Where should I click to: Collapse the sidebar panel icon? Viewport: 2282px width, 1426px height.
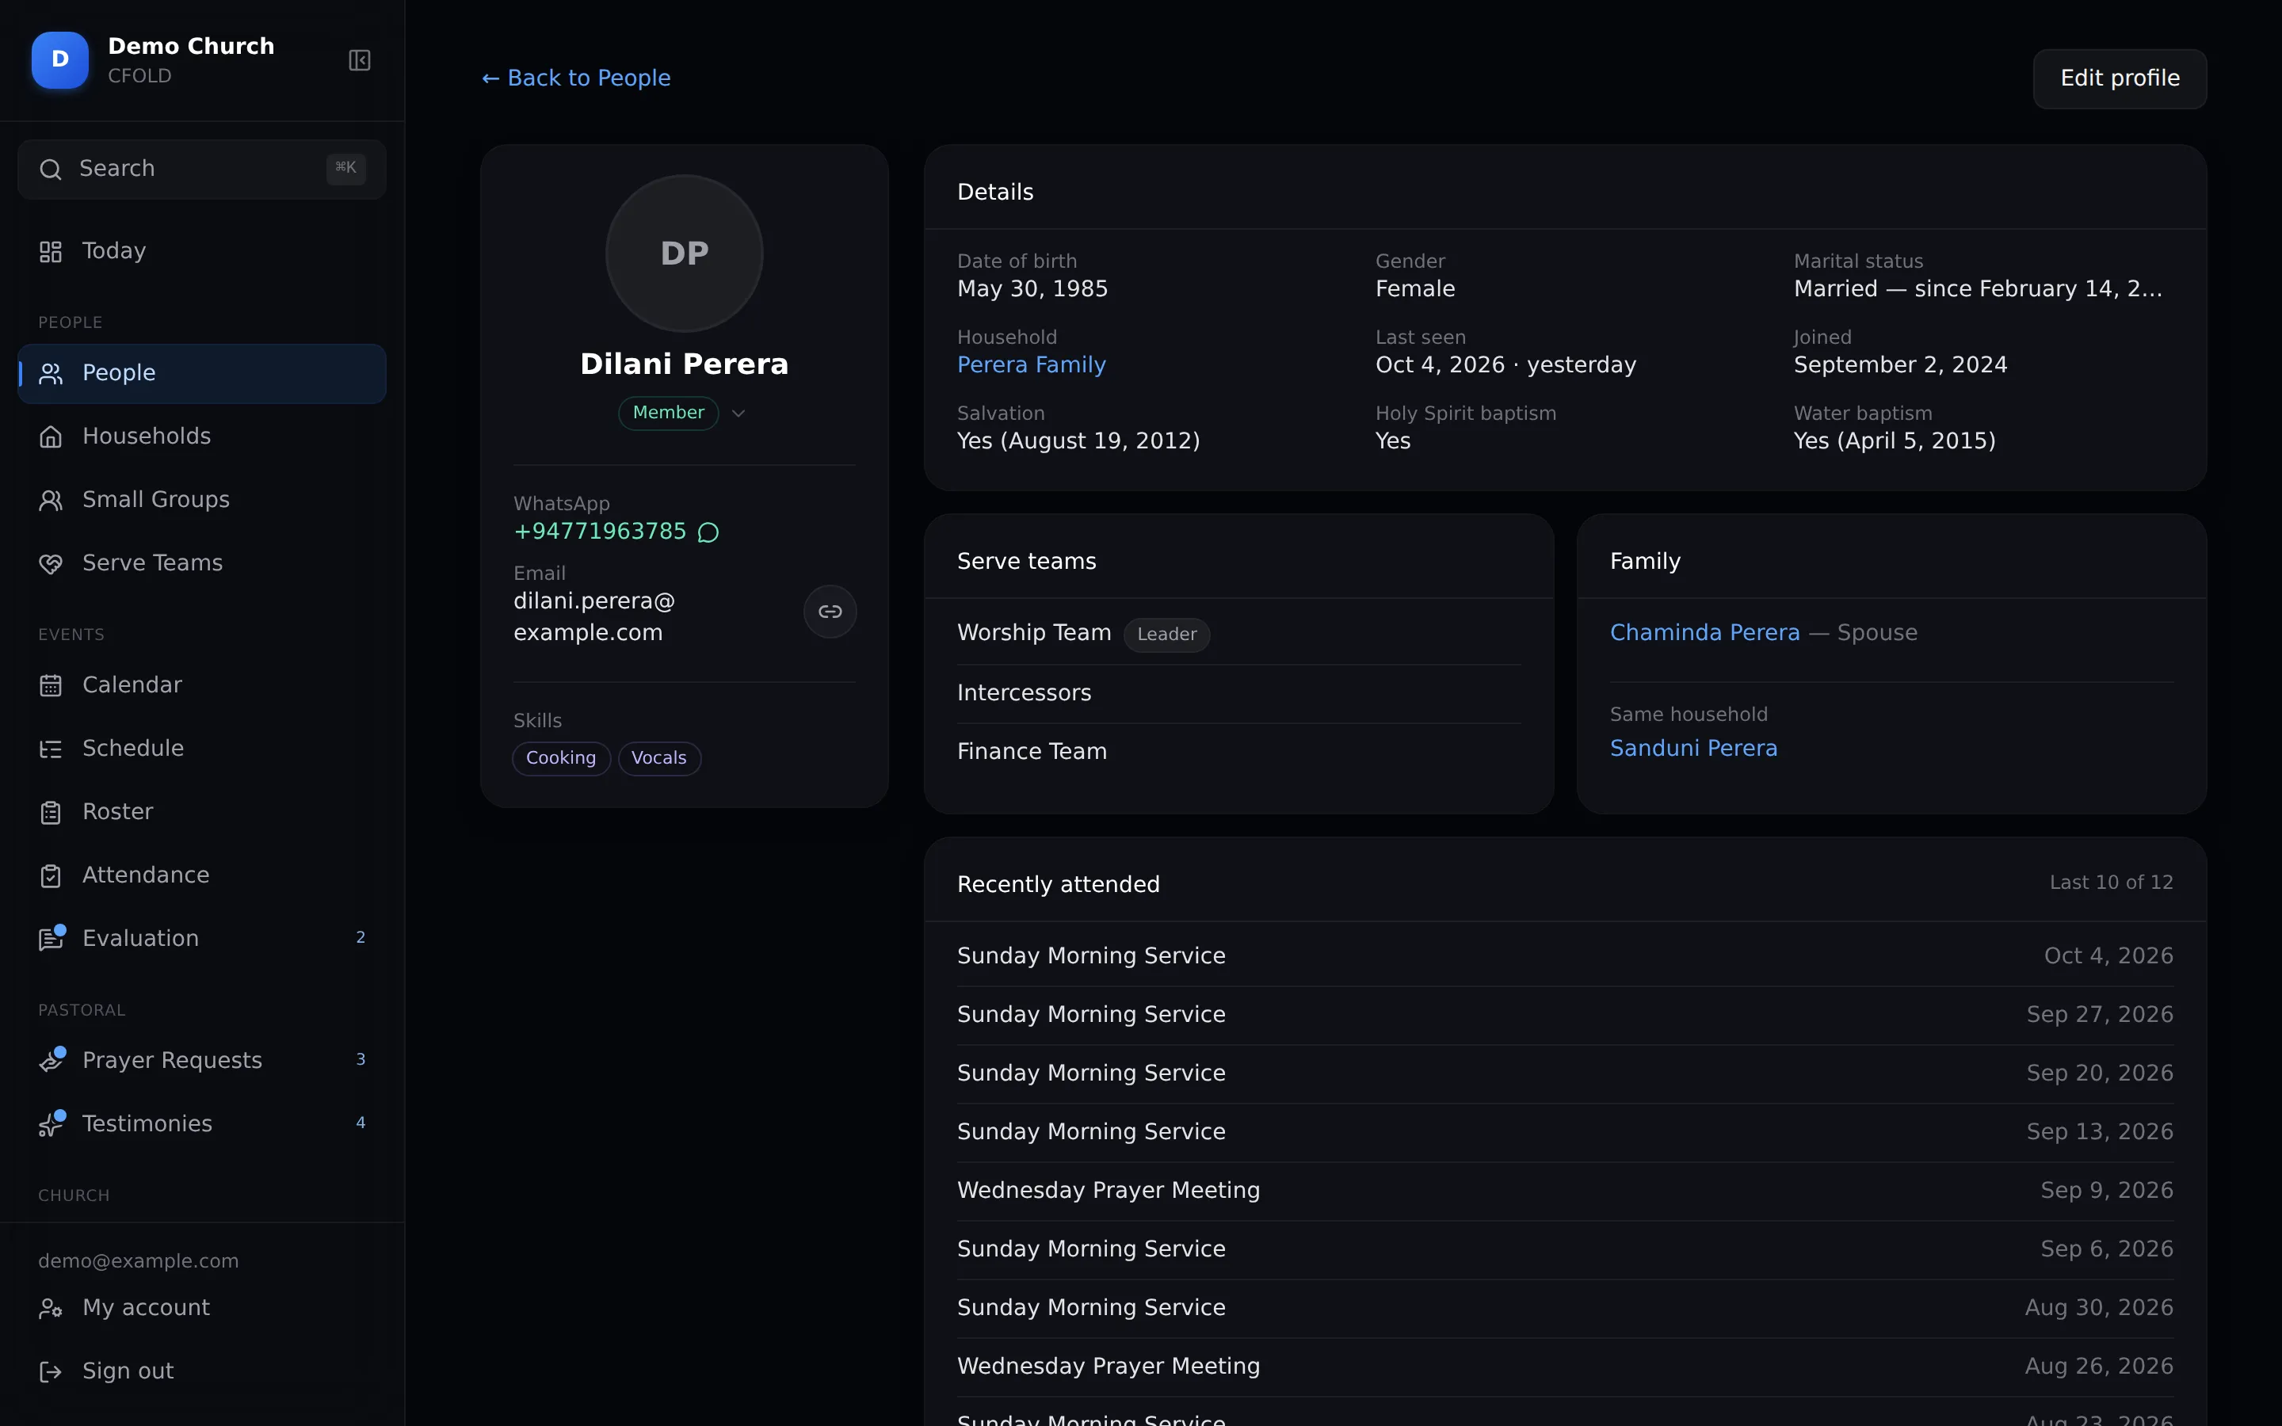coord(359,60)
